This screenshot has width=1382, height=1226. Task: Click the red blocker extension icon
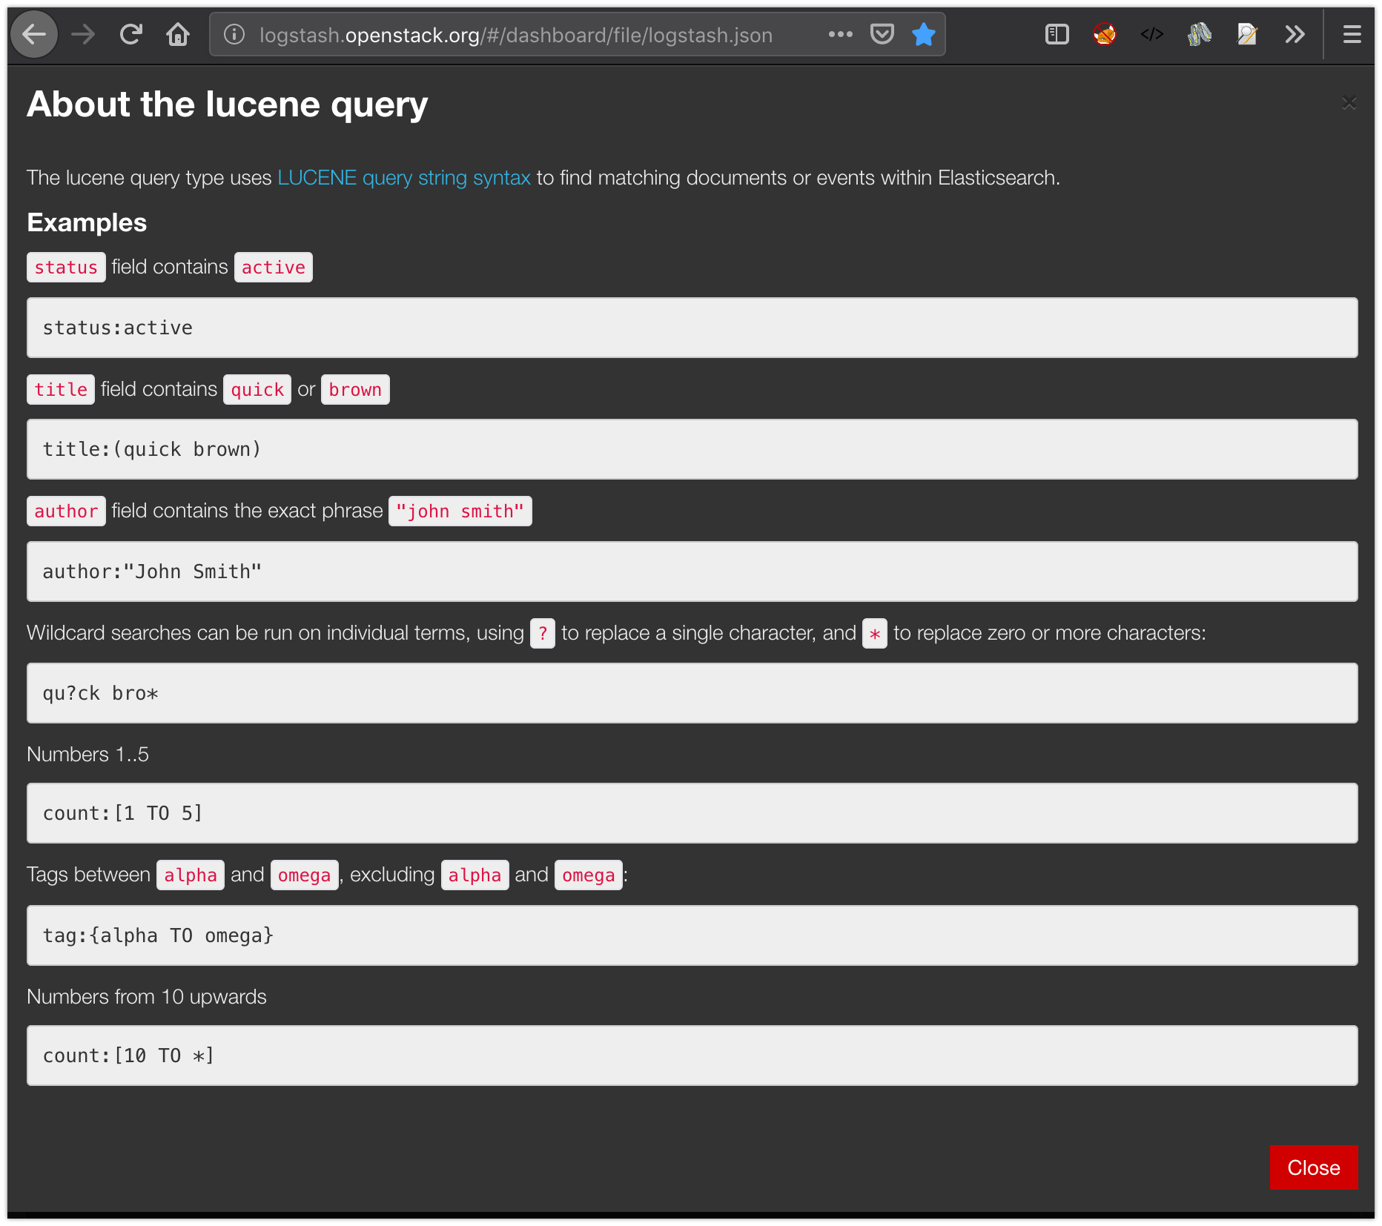[x=1104, y=34]
